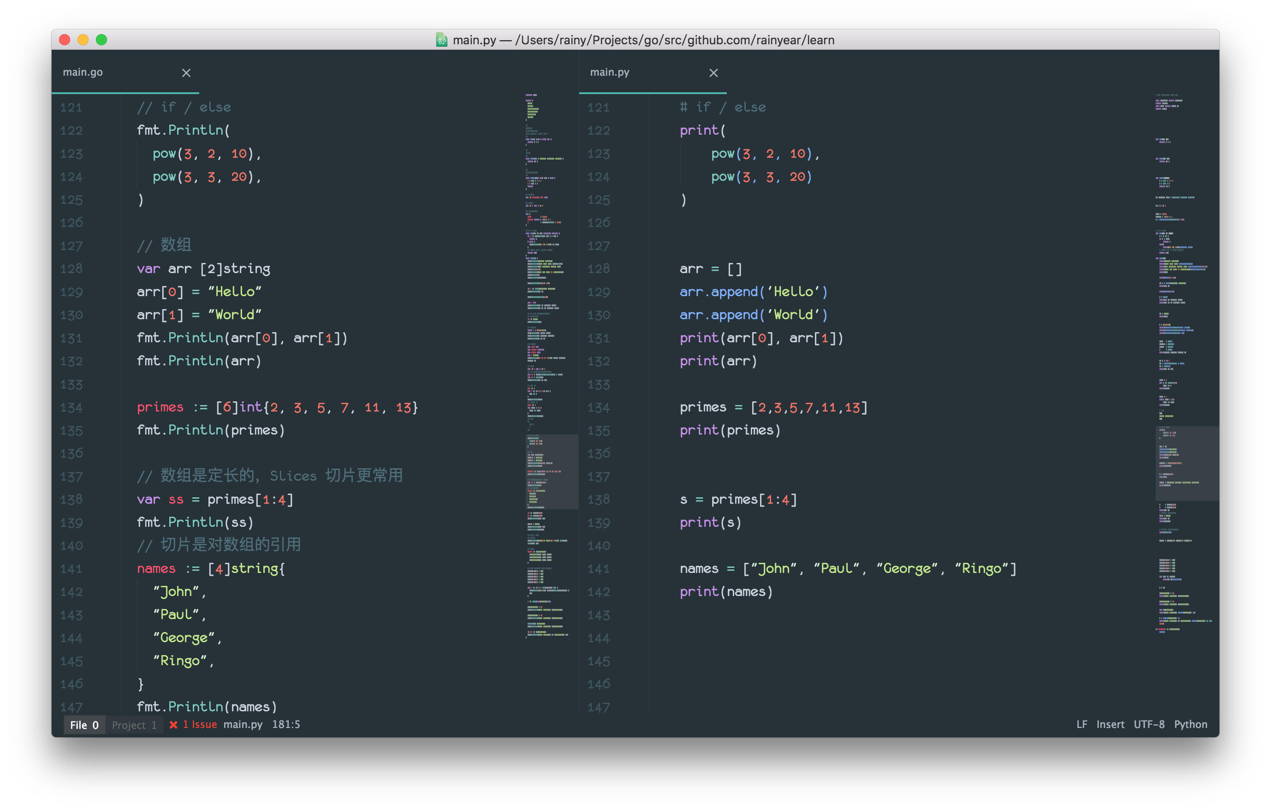This screenshot has height=811, width=1271.
Task: Click the red error icon in status bar
Action: coord(174,724)
